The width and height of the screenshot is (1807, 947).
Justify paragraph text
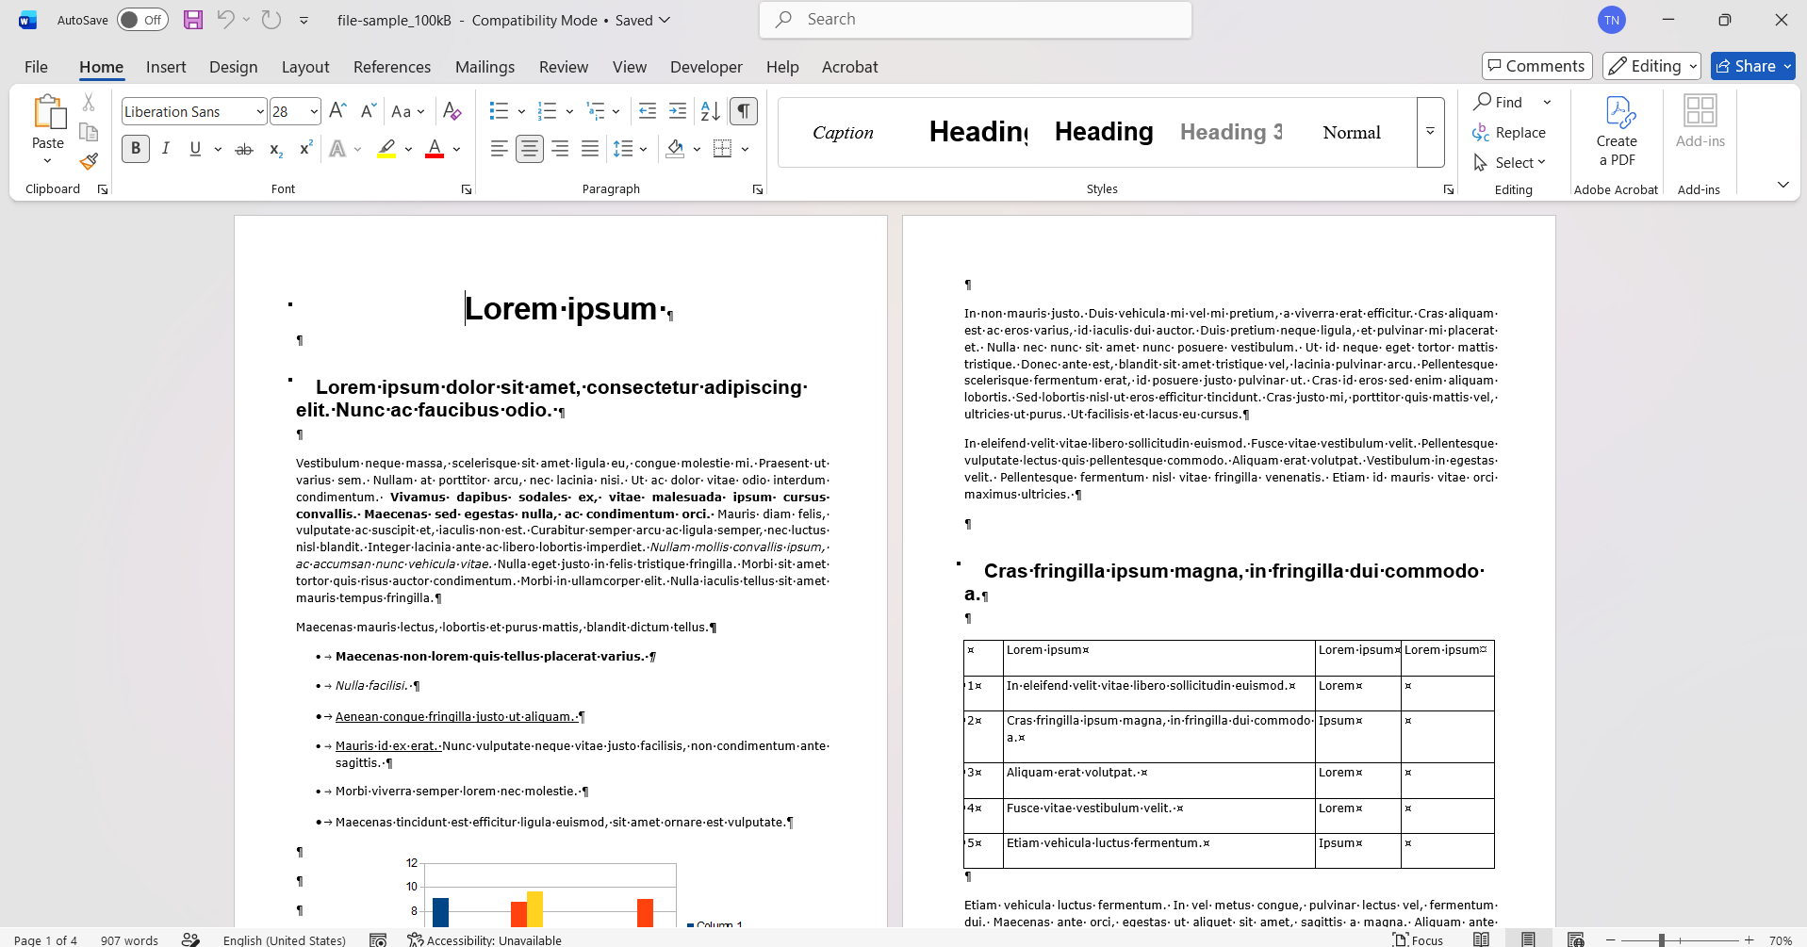coord(590,149)
